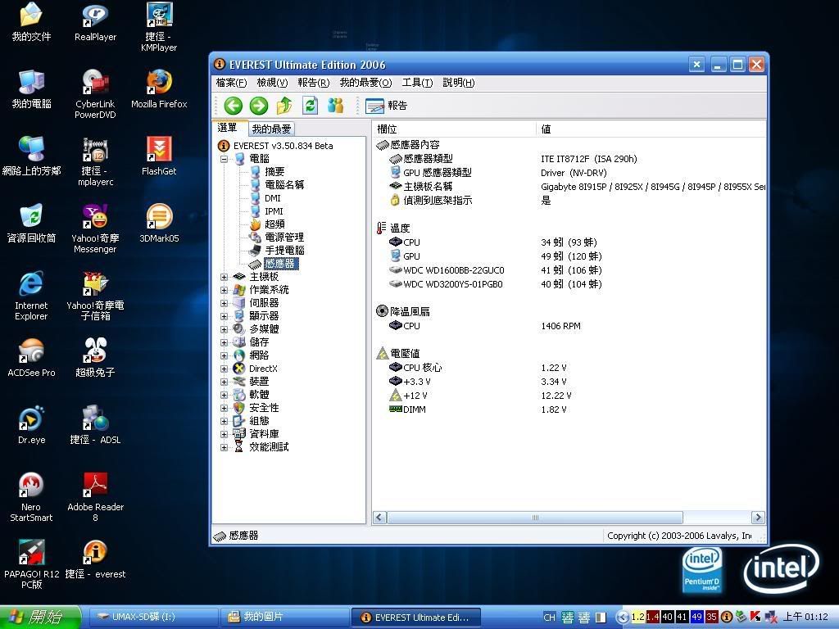The width and height of the screenshot is (839, 629).
Task: Click the Up one level toolbar icon
Action: pyautogui.click(x=284, y=106)
